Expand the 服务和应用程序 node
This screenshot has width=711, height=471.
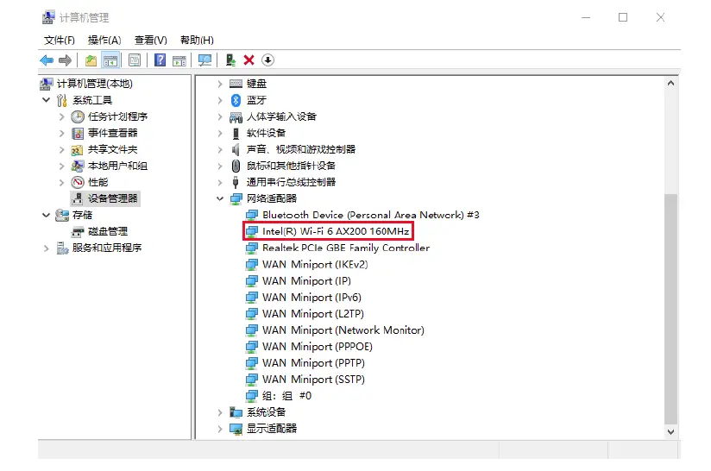[47, 248]
